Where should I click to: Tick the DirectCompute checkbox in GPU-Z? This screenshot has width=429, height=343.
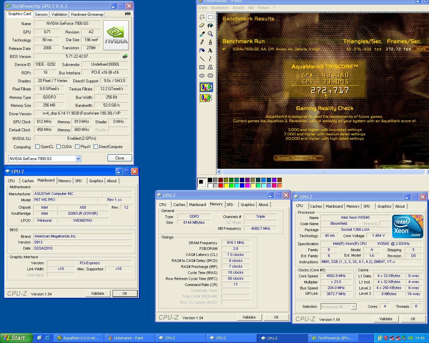[x=96, y=146]
